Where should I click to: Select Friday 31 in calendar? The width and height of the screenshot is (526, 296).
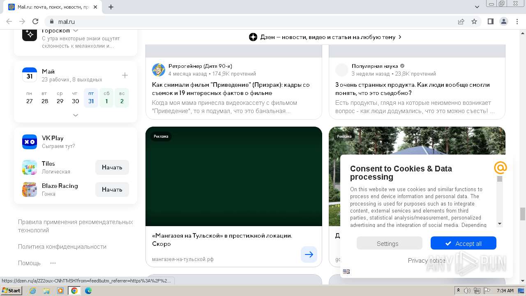click(91, 98)
